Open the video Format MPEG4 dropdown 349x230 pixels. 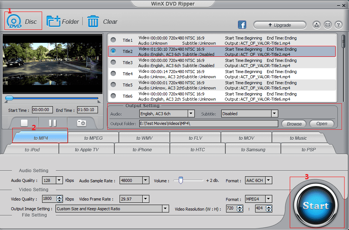pyautogui.click(x=269, y=199)
